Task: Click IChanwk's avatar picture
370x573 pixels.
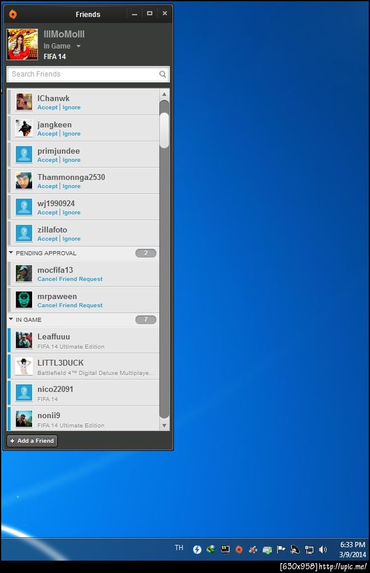Action: coord(23,102)
